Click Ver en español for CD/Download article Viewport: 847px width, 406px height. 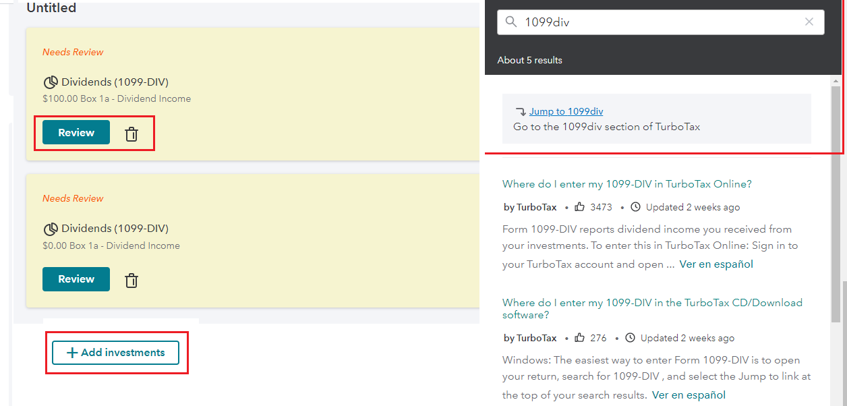point(689,395)
